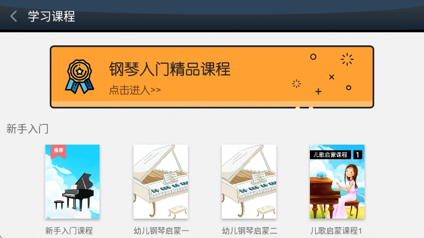Image resolution: width=424 pixels, height=238 pixels.
Task: Open the 幼儿钢琴启蒙二 cover image
Action: pos(249,181)
